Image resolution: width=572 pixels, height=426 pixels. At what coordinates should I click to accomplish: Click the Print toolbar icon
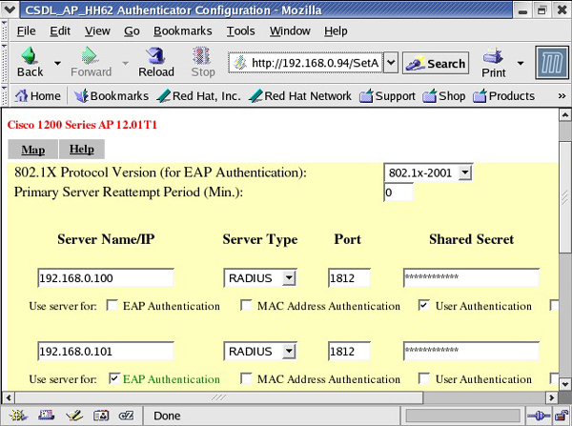click(x=494, y=61)
